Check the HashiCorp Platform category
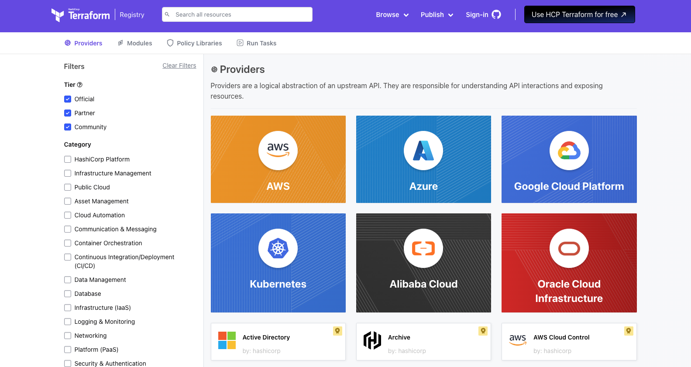Viewport: 691px width, 367px height. click(68, 159)
